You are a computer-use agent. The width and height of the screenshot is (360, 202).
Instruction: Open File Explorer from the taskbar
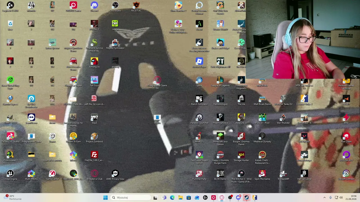pos(180,198)
